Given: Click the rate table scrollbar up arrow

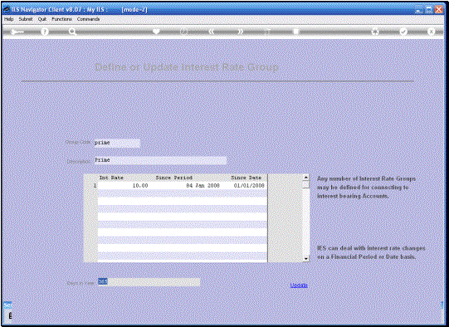Looking at the screenshot, I should (x=305, y=178).
